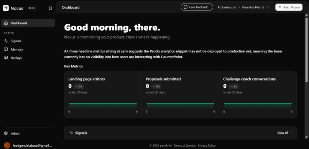Screen dimensions: 309x149
Task: Open the CounterPoint app switcher dropdown
Action: tap(255, 7)
